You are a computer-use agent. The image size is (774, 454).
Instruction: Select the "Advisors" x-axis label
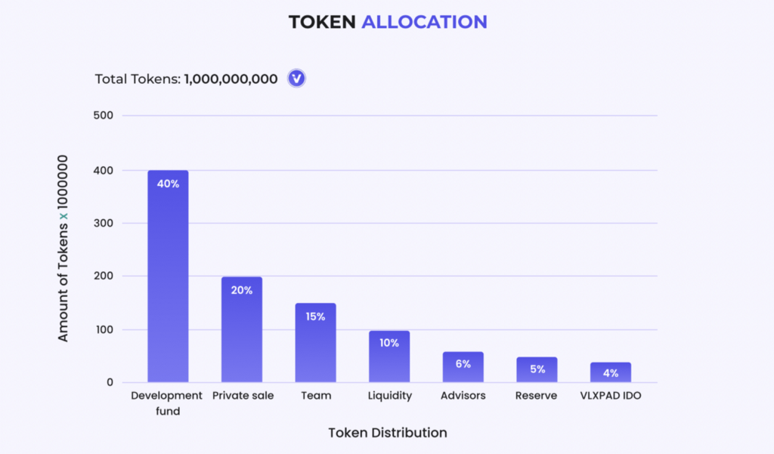tap(463, 395)
